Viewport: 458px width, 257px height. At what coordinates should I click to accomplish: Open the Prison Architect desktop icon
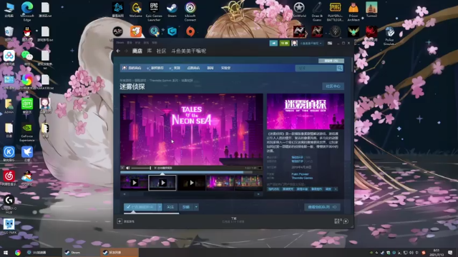pyautogui.click(x=354, y=11)
